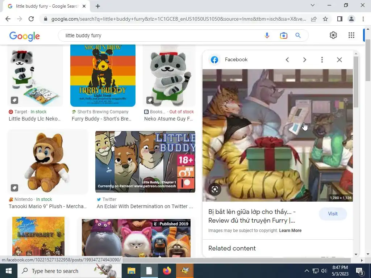The height and width of the screenshot is (278, 371).
Task: Start a voice search with the microphone
Action: (x=267, y=35)
